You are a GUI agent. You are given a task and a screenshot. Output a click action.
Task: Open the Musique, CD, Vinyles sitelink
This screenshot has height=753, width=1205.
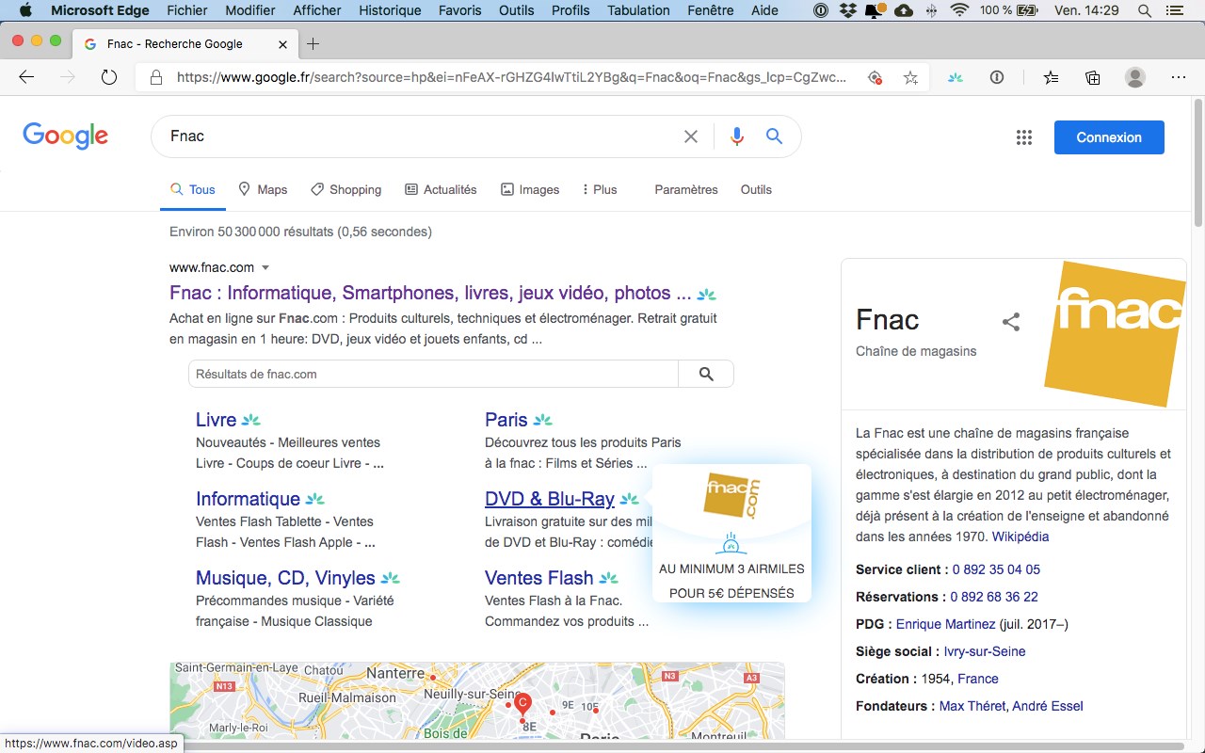[x=285, y=578]
